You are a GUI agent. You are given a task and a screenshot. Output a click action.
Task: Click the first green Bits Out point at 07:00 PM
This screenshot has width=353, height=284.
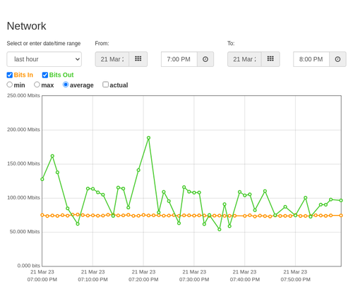pyautogui.click(x=42, y=179)
